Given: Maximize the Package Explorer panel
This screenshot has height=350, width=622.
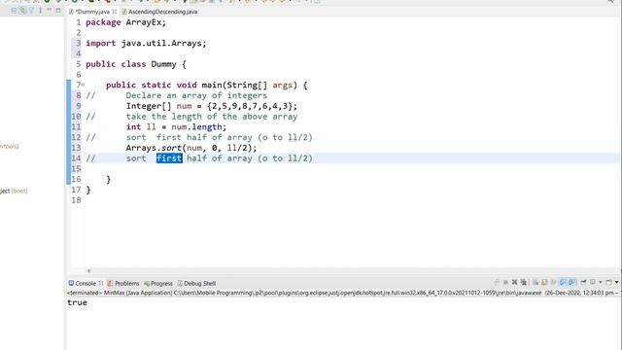Looking at the screenshot, I should point(58,11).
